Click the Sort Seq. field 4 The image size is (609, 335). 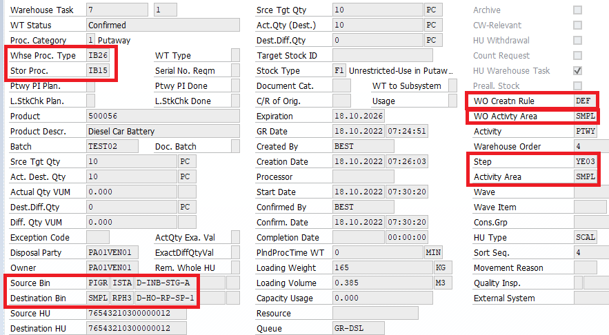(592, 253)
